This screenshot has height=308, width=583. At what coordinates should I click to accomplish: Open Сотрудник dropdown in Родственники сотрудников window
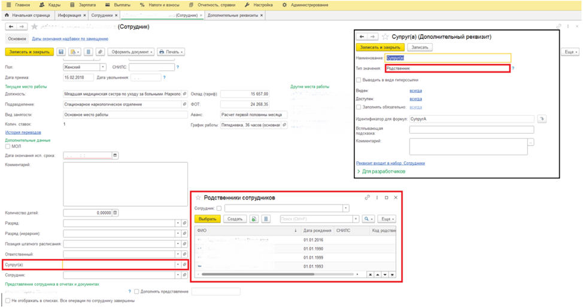346,208
